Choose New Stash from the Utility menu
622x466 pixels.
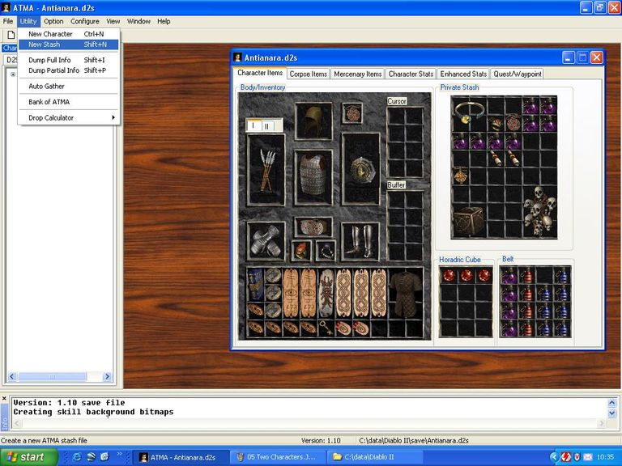point(69,44)
